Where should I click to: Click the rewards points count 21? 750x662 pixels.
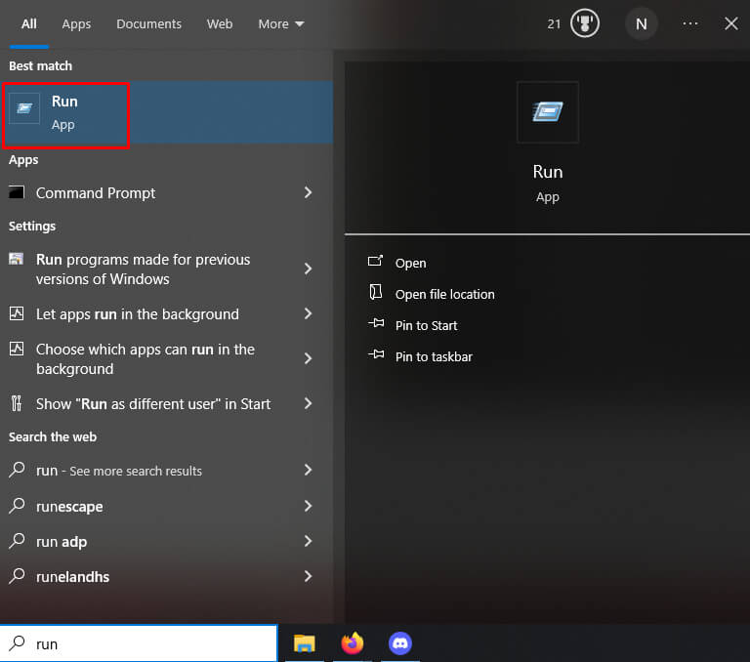click(x=554, y=23)
